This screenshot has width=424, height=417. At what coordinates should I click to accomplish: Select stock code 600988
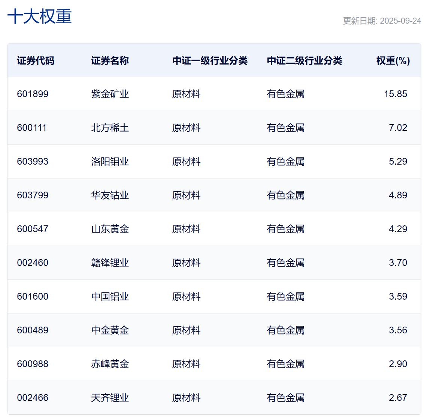[33, 364]
